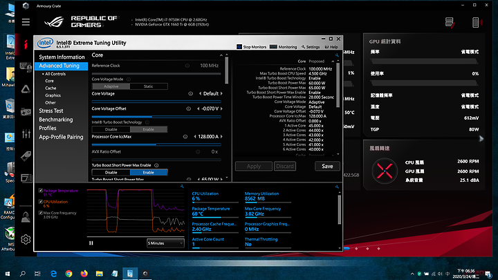
Task: Select Cache under Advanced Tuning
Action: (50, 88)
